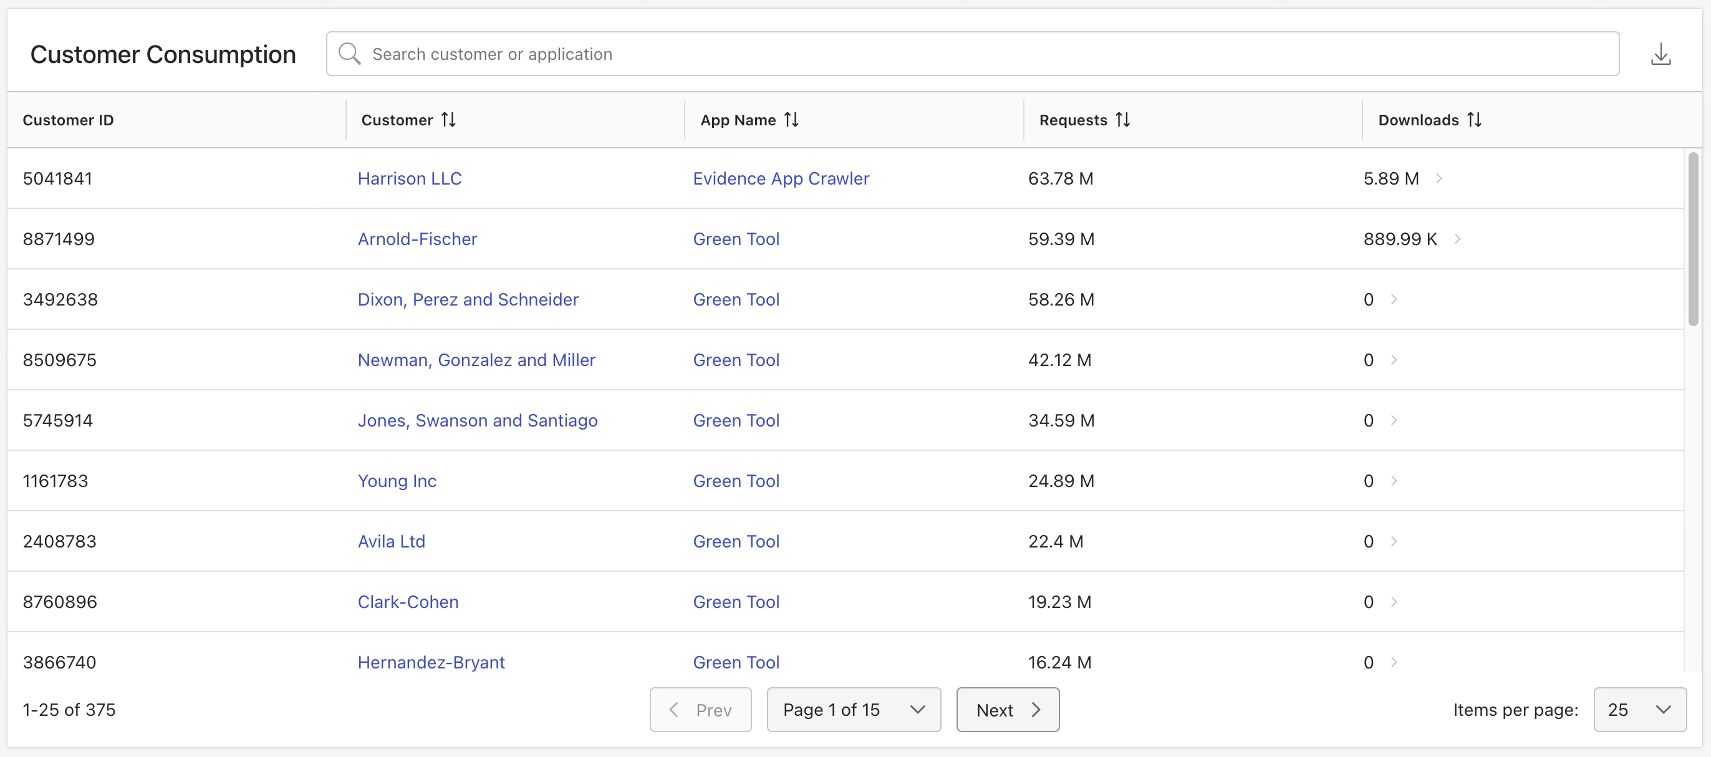
Task: Open Items per page dropdown
Action: point(1639,709)
